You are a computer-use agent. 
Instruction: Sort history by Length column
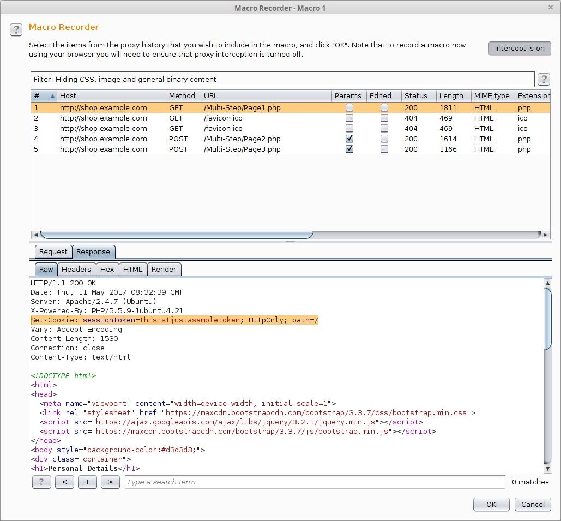pyautogui.click(x=454, y=95)
